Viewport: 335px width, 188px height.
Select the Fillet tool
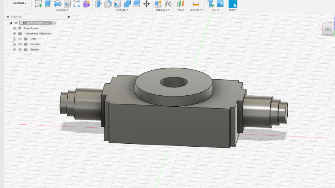(x=108, y=4)
